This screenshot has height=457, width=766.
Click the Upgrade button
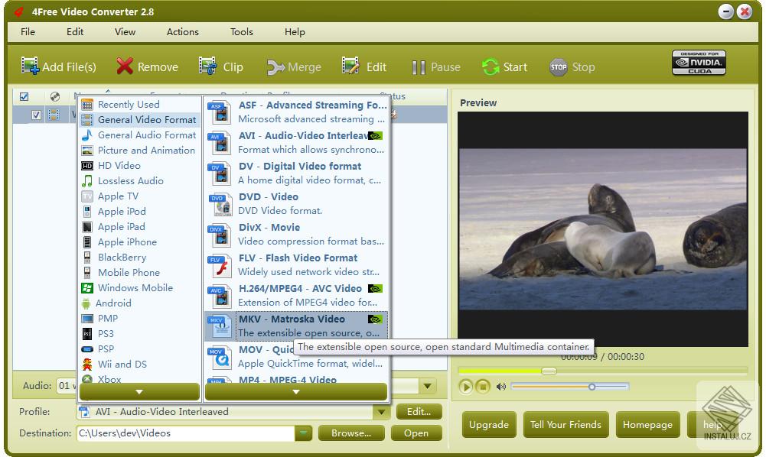click(x=489, y=424)
